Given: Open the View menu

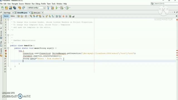Looking at the screenshot, I should pos(9,4).
